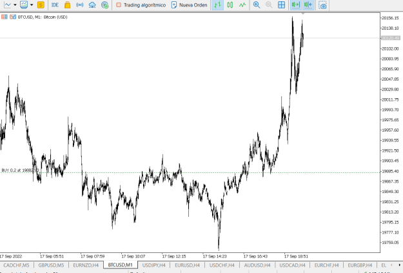
Task: Toggle Trading algorítmico
Action: [x=141, y=5]
